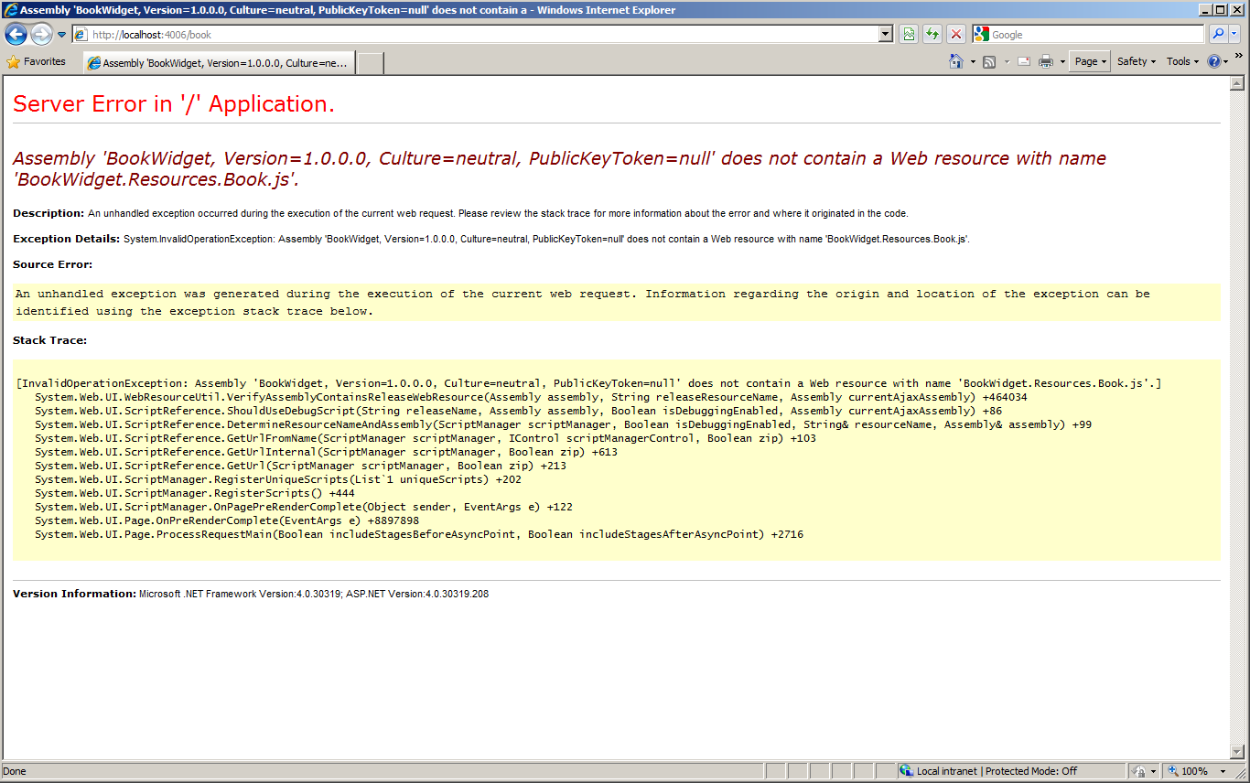Click the Internet Explorer icon in title bar
The height and width of the screenshot is (783, 1250).
click(x=10, y=10)
